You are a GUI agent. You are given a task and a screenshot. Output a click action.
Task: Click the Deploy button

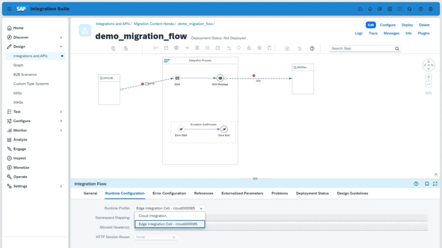point(407,25)
